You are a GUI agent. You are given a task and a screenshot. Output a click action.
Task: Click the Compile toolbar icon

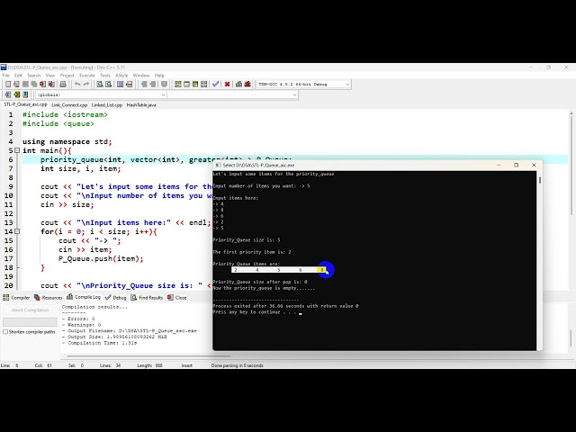178,84
